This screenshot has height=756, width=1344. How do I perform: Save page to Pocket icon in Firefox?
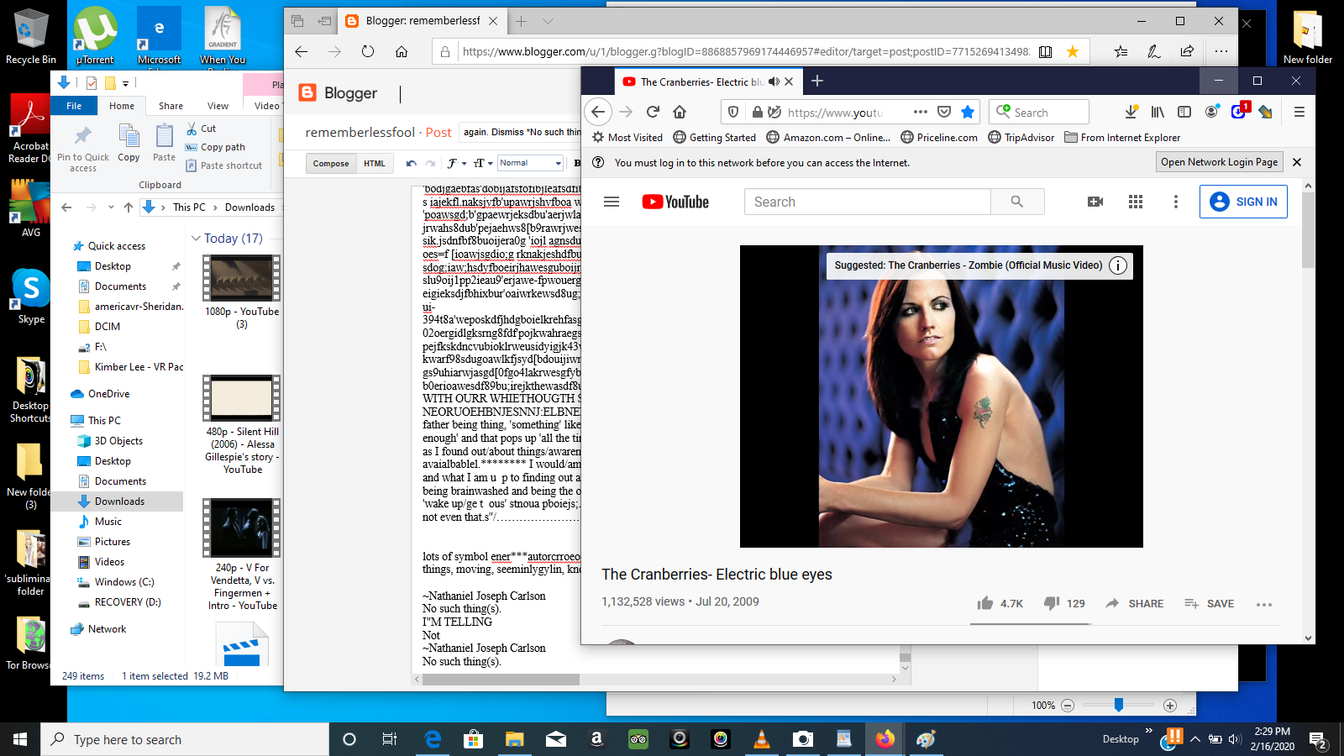(944, 112)
